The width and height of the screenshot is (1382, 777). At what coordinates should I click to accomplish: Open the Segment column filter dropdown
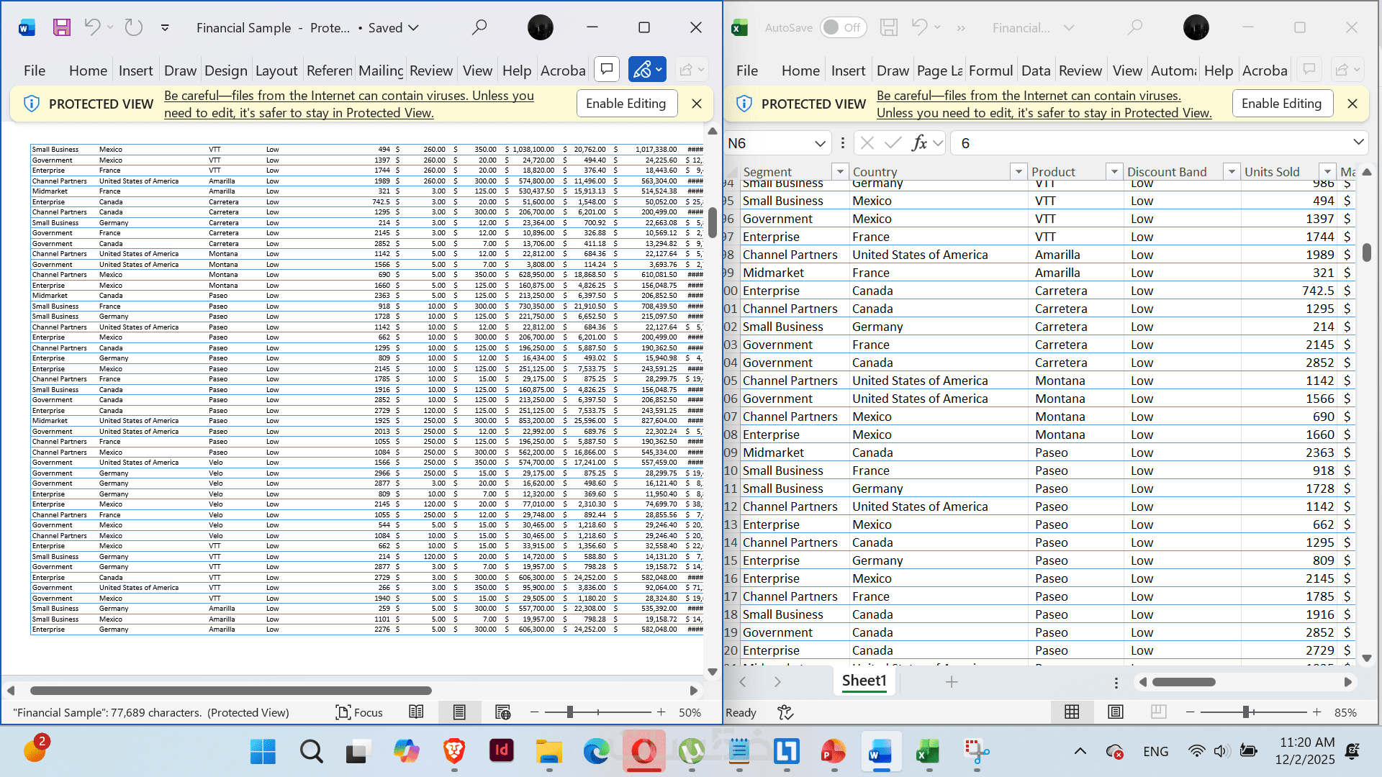coord(839,171)
